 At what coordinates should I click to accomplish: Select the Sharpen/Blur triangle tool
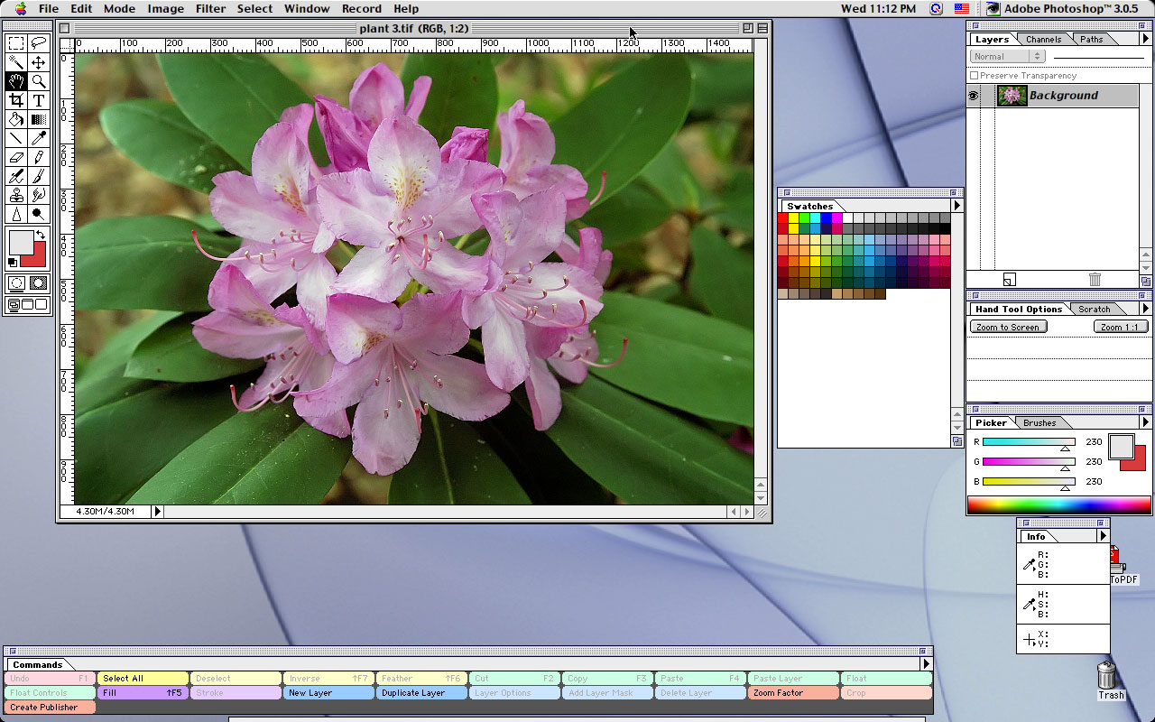pos(16,214)
